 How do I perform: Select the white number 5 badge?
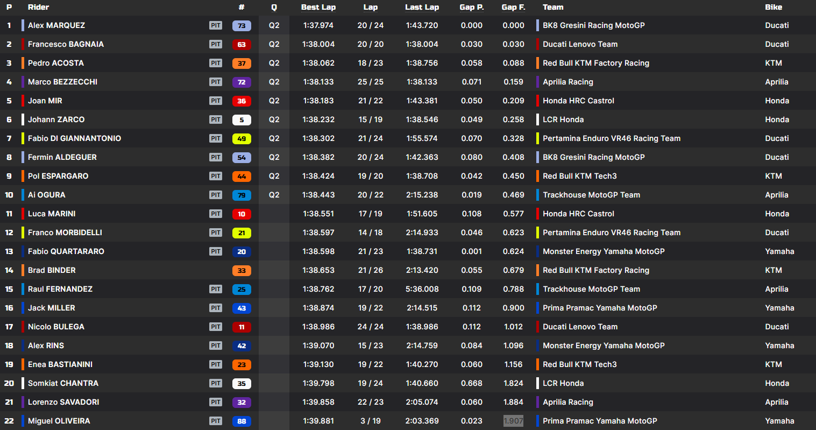[x=242, y=120]
